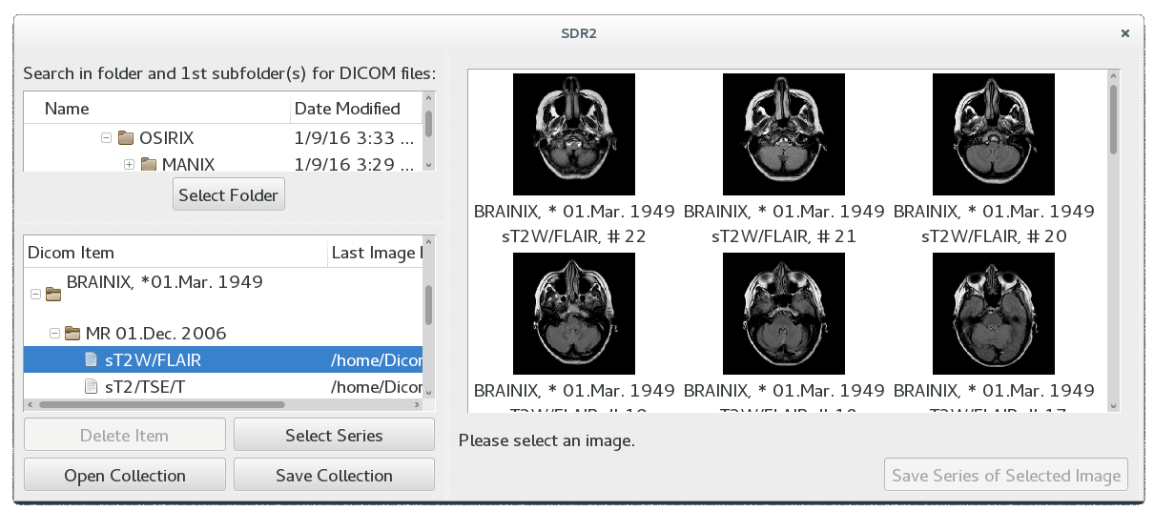The width and height of the screenshot is (1154, 511).
Task: Collapse the OSIRIX folder tree node
Action: 106,138
